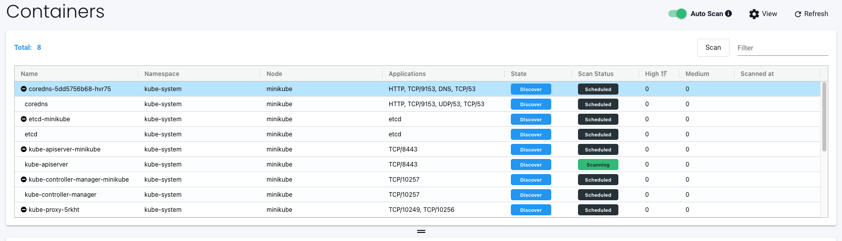
Task: Collapse the kube-apiserver-minikube row
Action: tap(24, 149)
